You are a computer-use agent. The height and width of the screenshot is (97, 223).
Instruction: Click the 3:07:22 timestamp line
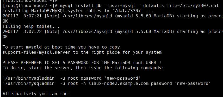[113, 31]
